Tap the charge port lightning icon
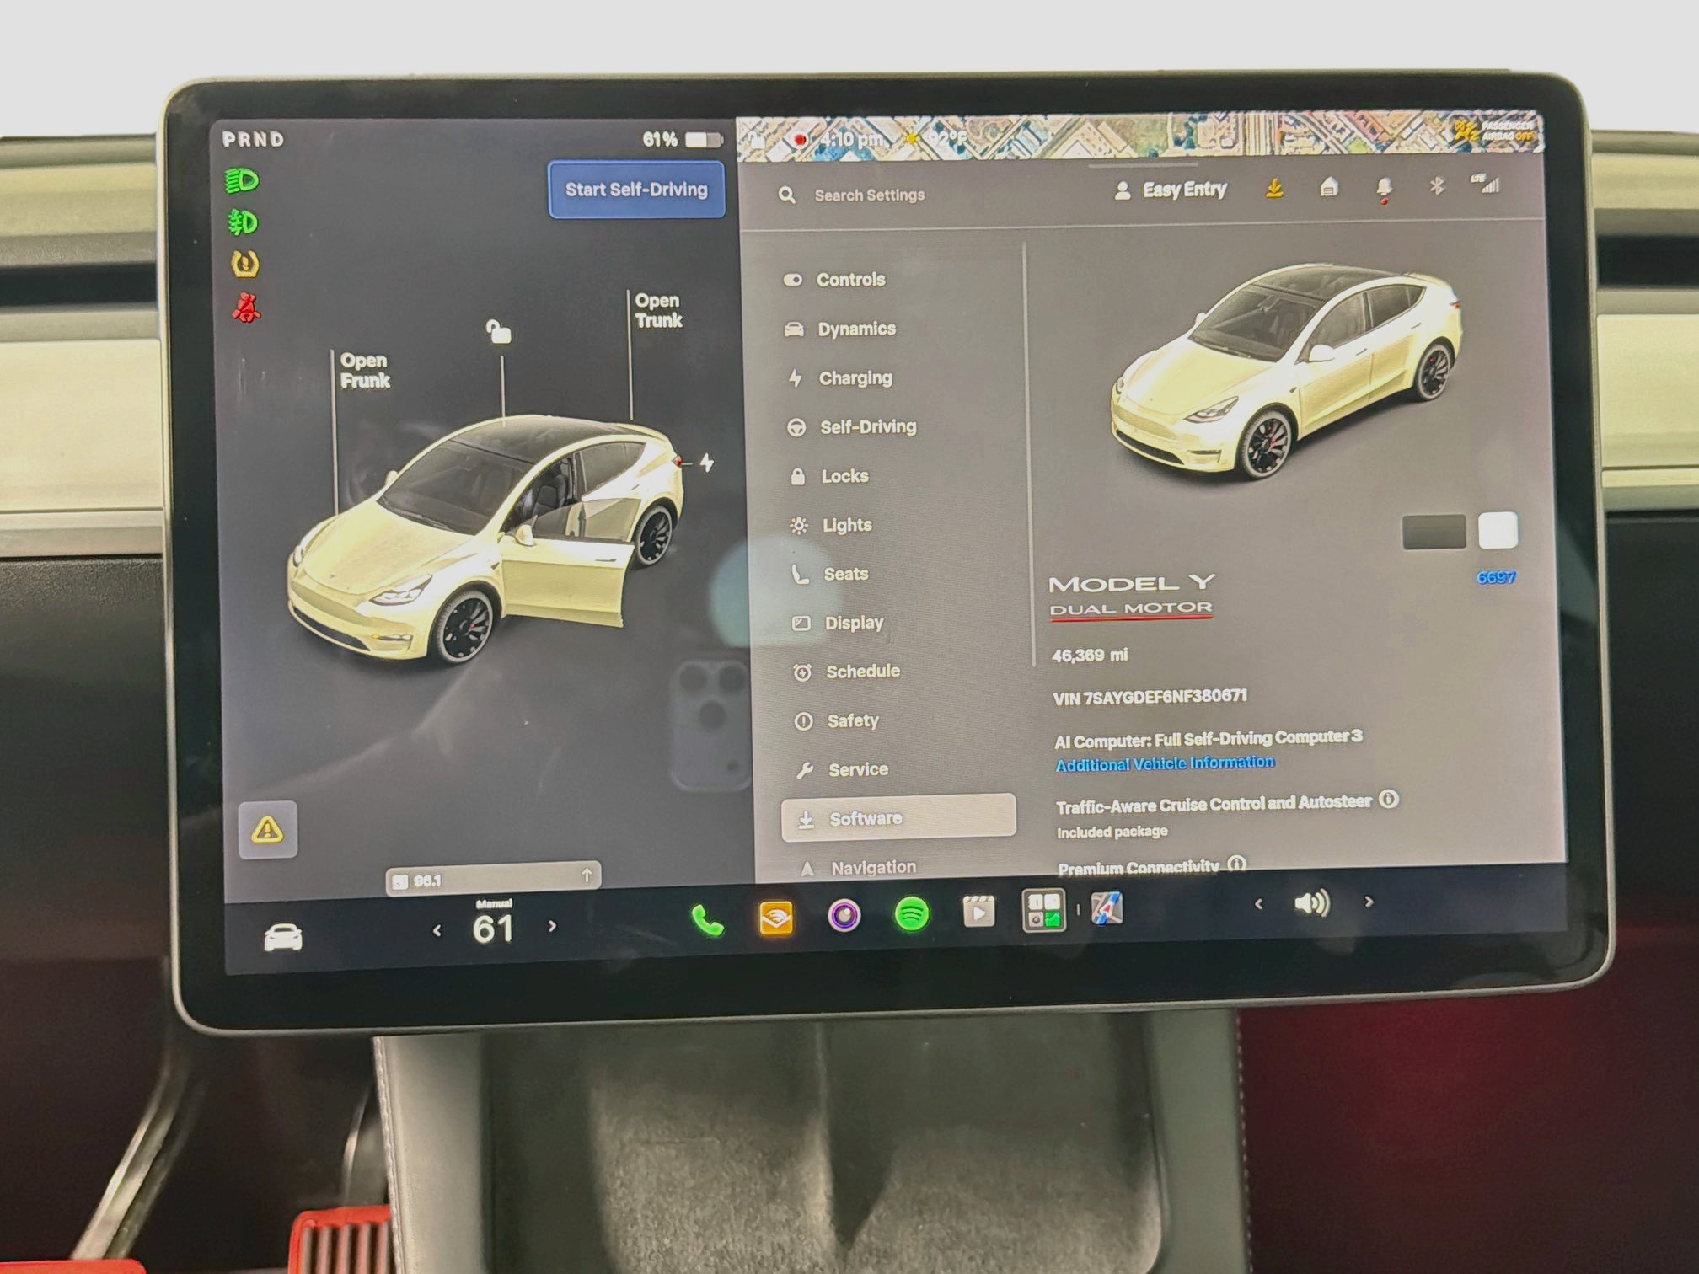Screen dimensions: 1699x1274 pos(706,463)
